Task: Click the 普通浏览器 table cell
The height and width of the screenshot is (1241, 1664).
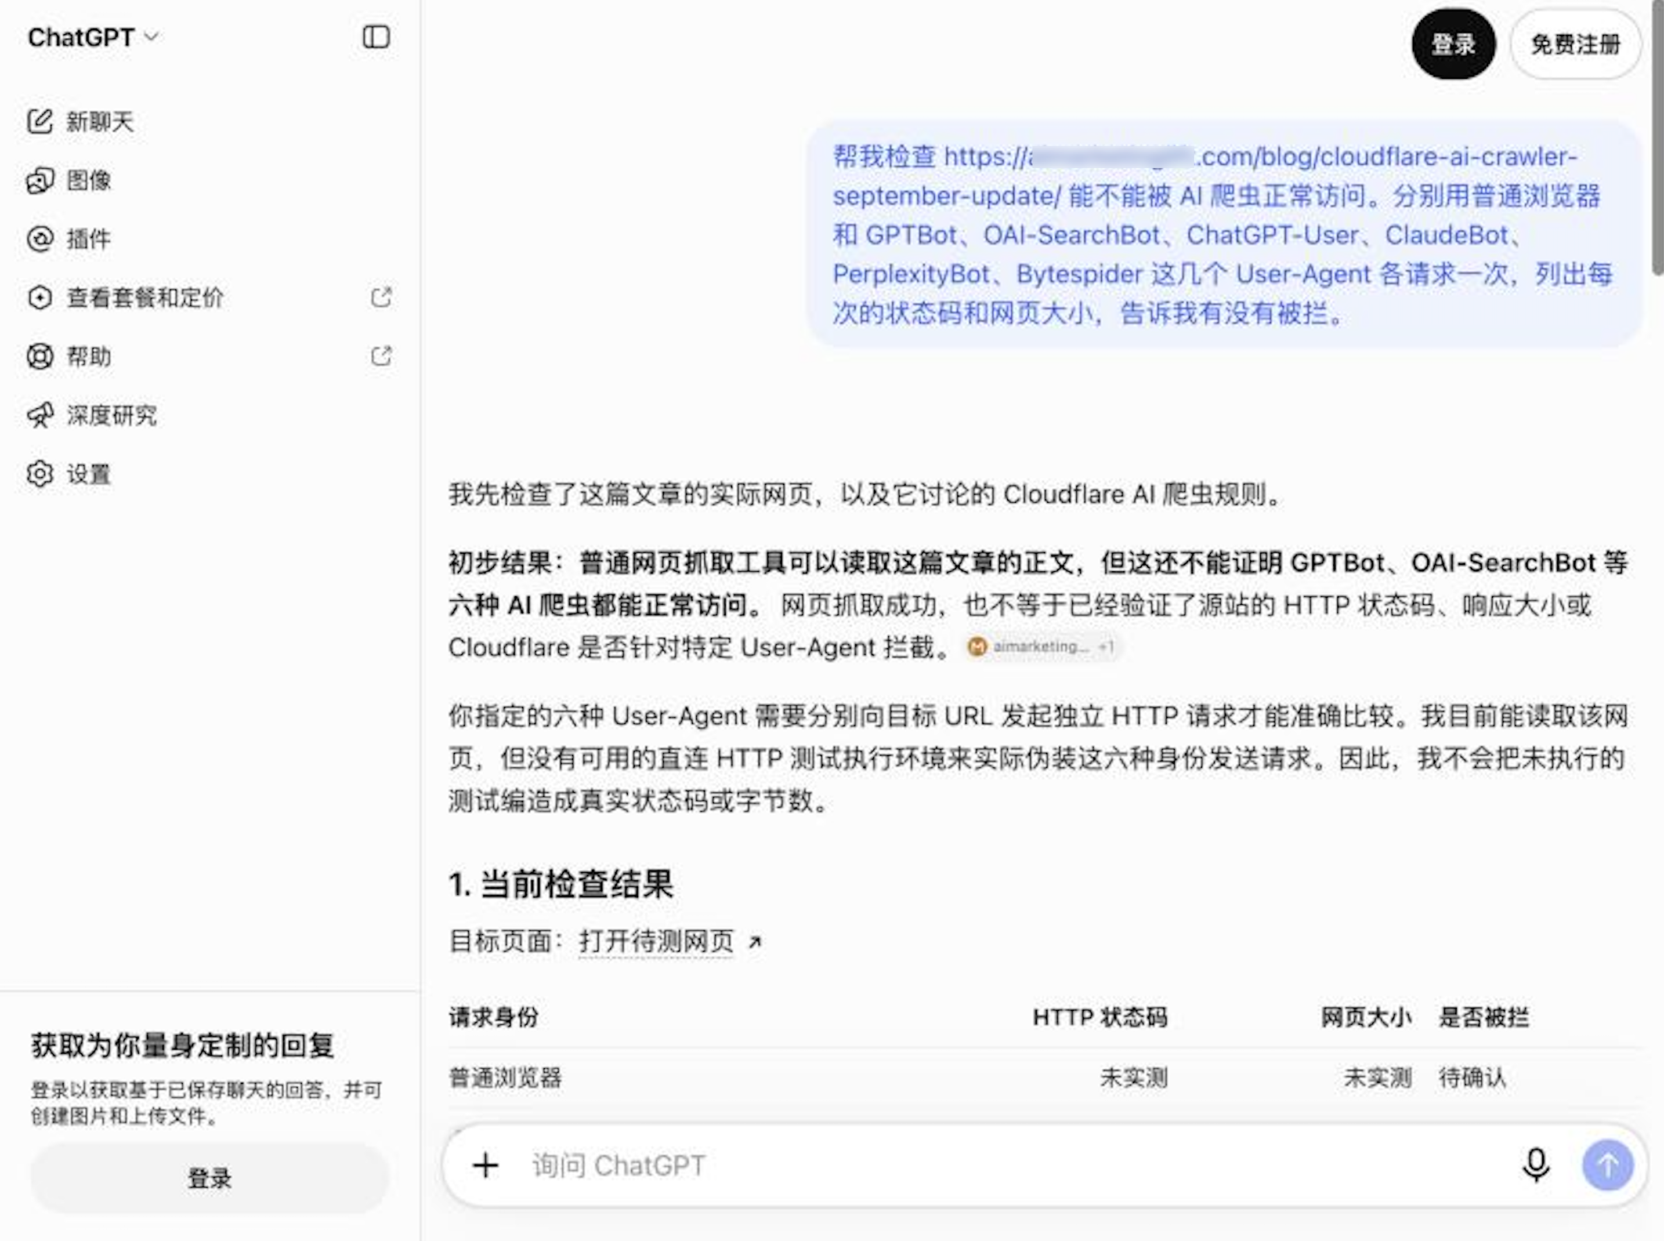Action: point(505,1078)
